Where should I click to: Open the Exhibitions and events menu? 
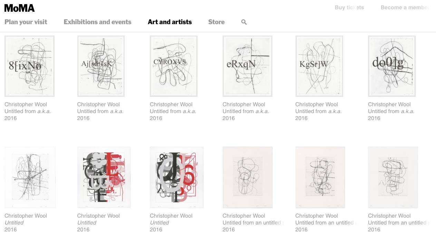[x=97, y=22]
